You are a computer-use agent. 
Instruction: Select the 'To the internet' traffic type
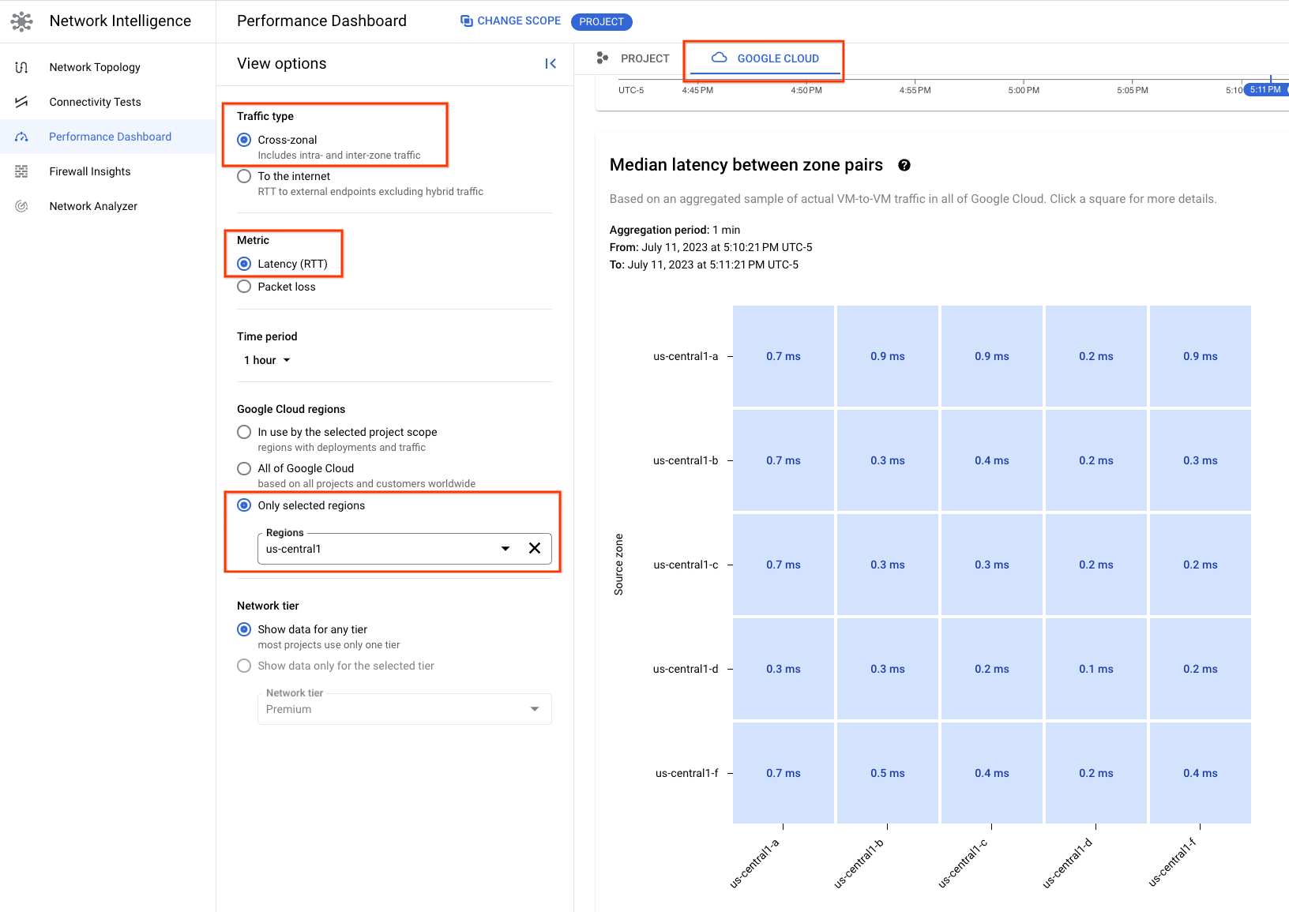pos(245,176)
